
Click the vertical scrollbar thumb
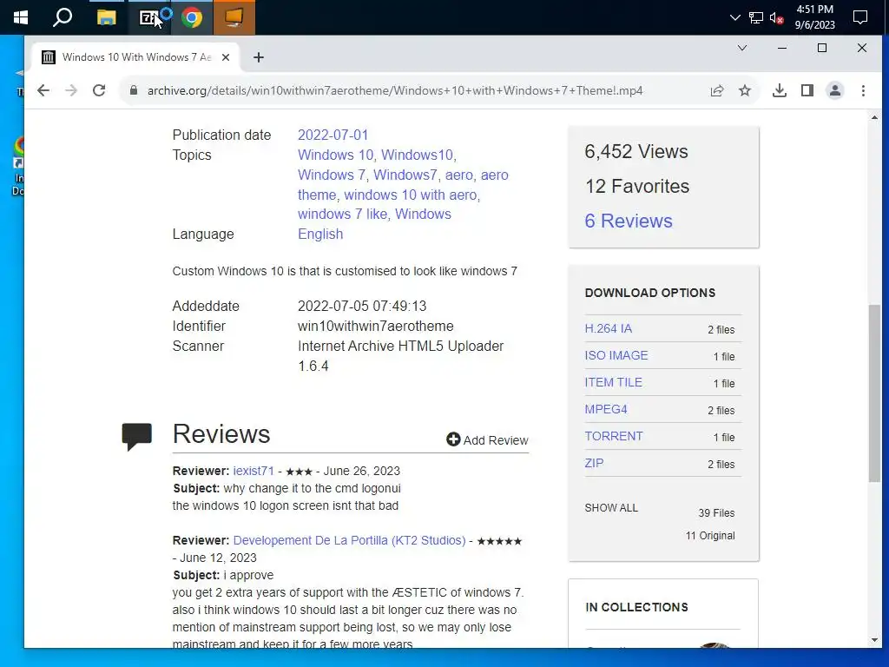point(874,393)
